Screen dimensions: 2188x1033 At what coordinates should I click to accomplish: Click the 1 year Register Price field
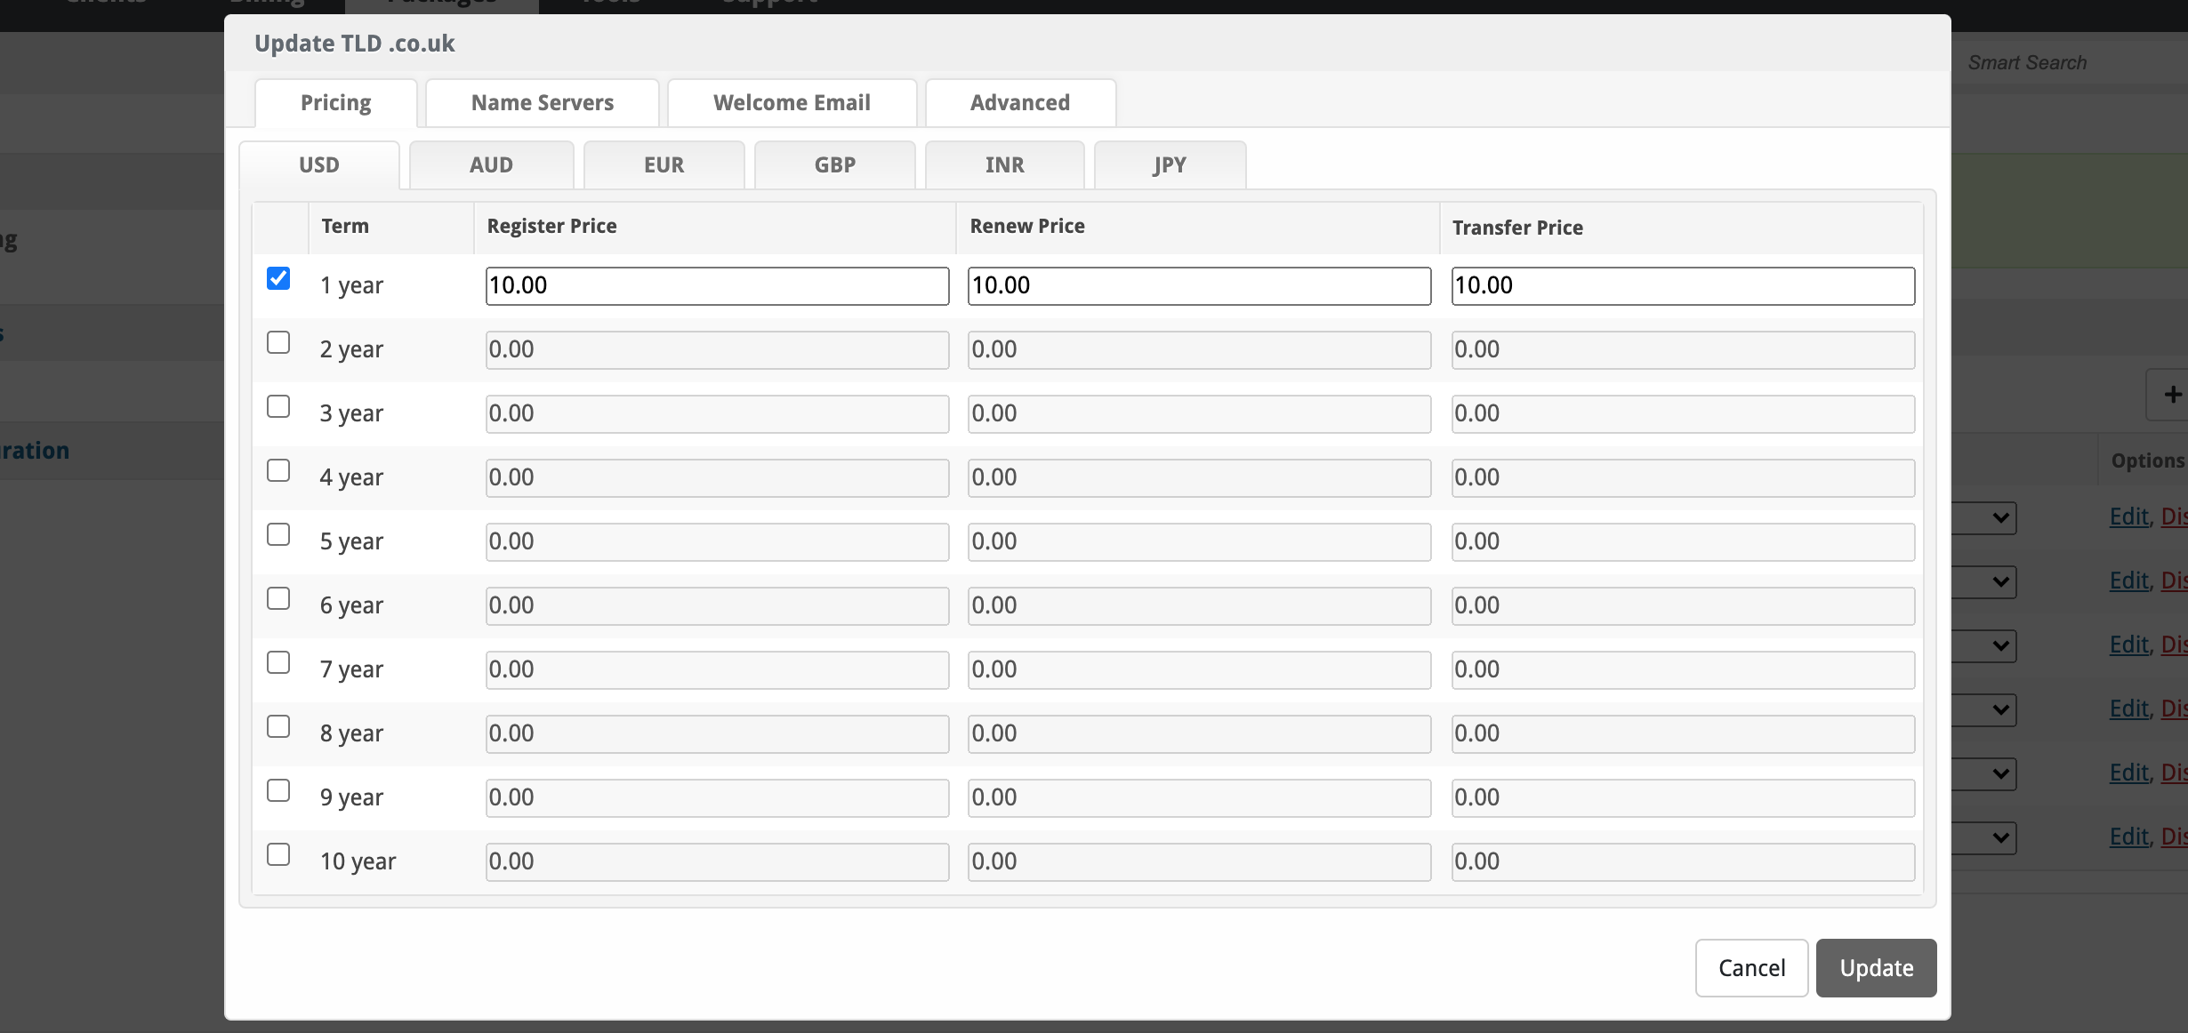717,286
